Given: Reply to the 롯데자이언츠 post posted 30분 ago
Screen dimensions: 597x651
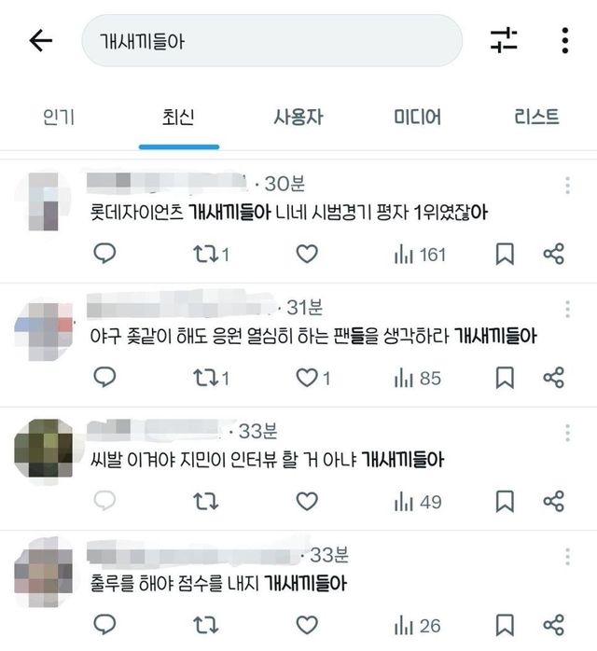Looking at the screenshot, I should [x=104, y=254].
